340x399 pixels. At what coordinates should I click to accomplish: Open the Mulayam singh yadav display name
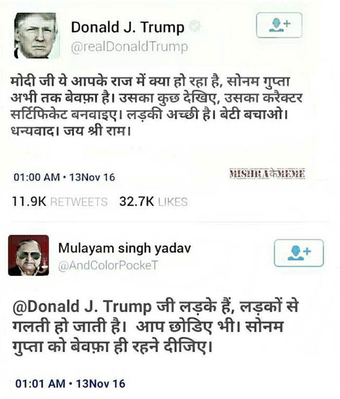point(124,248)
